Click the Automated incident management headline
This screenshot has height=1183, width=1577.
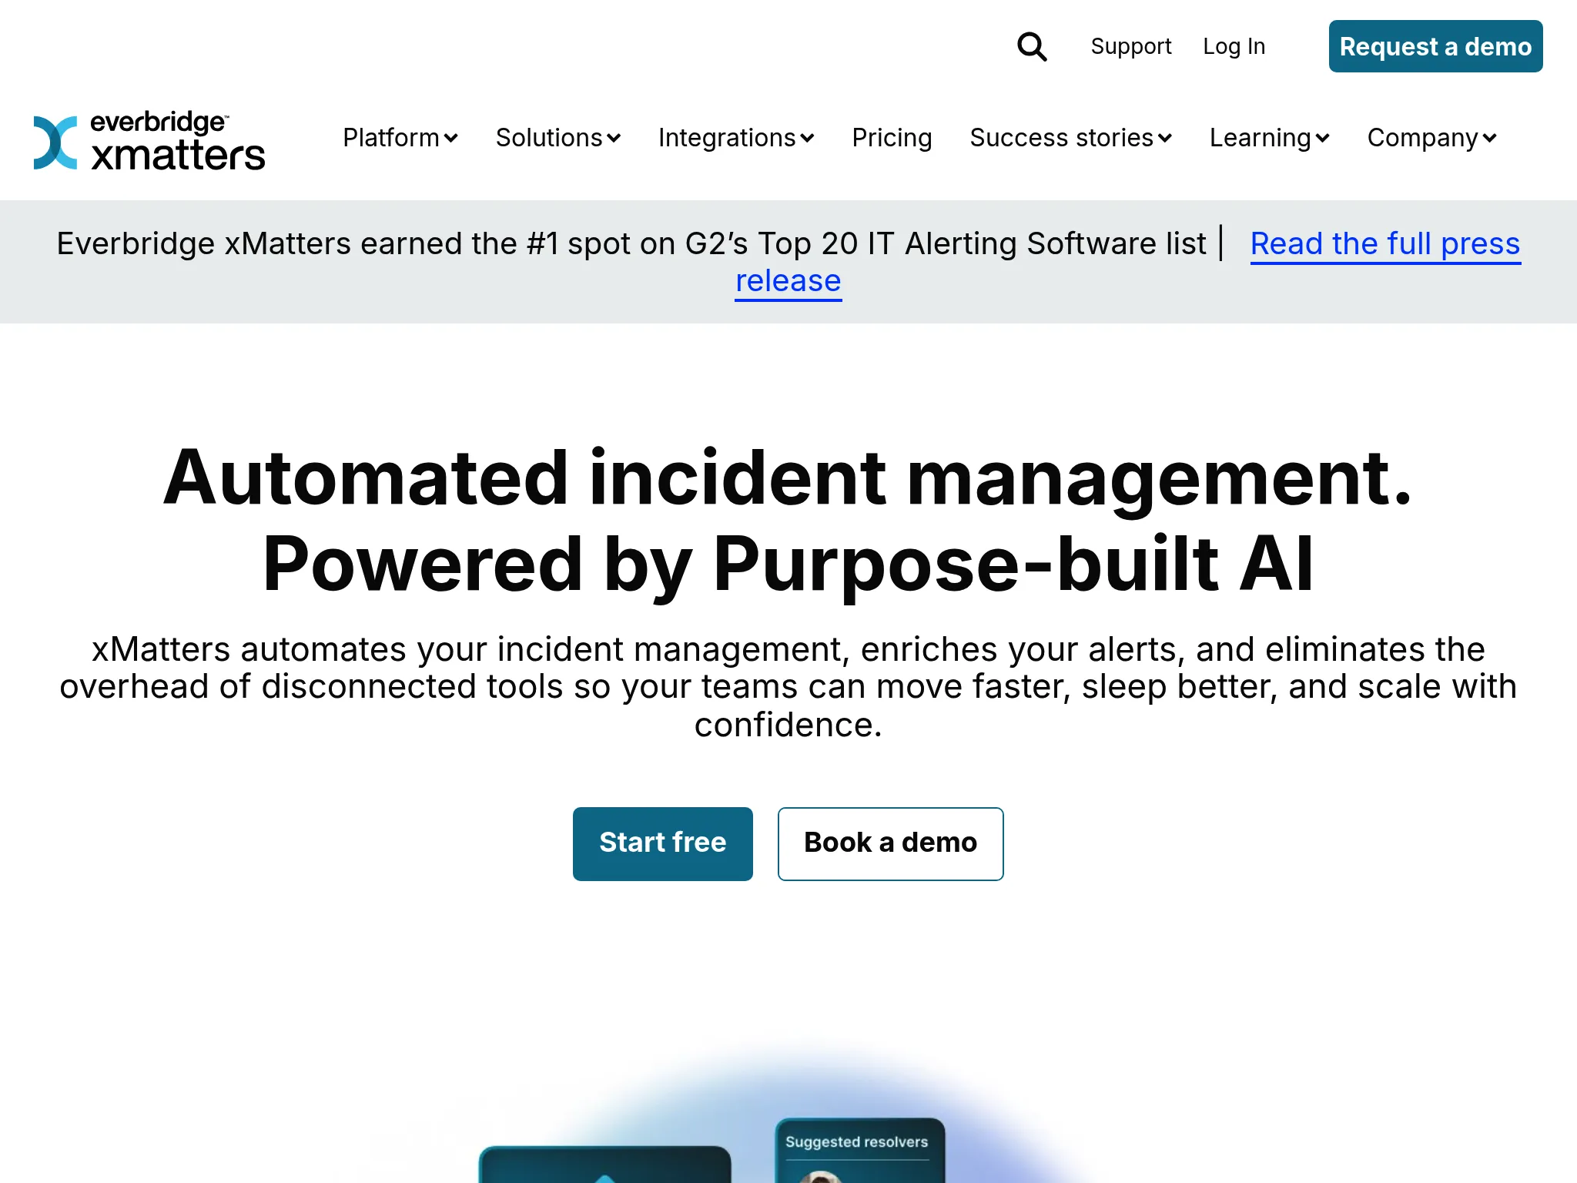(788, 521)
